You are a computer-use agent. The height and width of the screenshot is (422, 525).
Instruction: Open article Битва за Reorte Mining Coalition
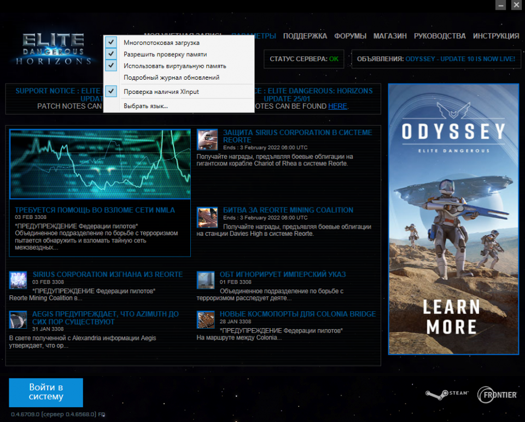(x=288, y=210)
